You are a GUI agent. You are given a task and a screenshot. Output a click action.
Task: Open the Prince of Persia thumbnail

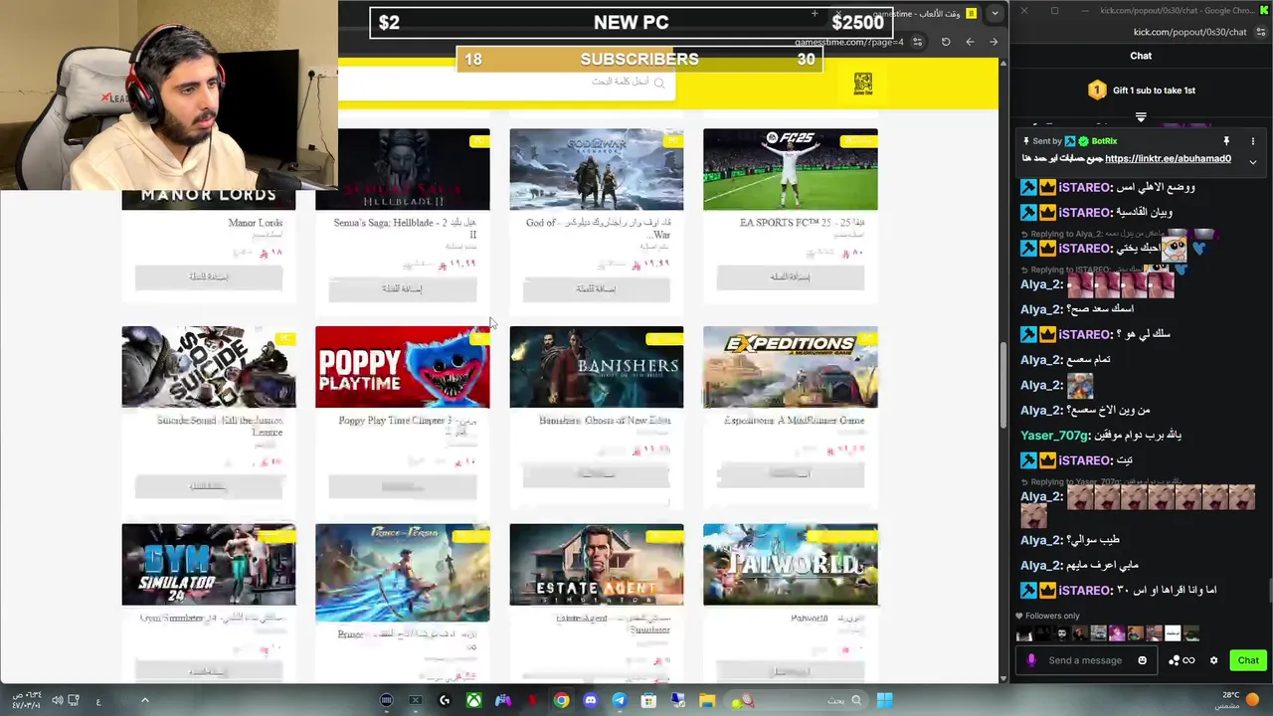(x=403, y=573)
